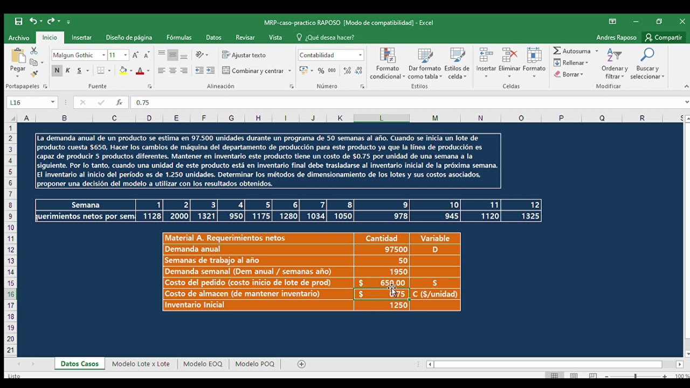Click the Insert Function fx icon
This screenshot has height=388, width=690.
click(119, 102)
